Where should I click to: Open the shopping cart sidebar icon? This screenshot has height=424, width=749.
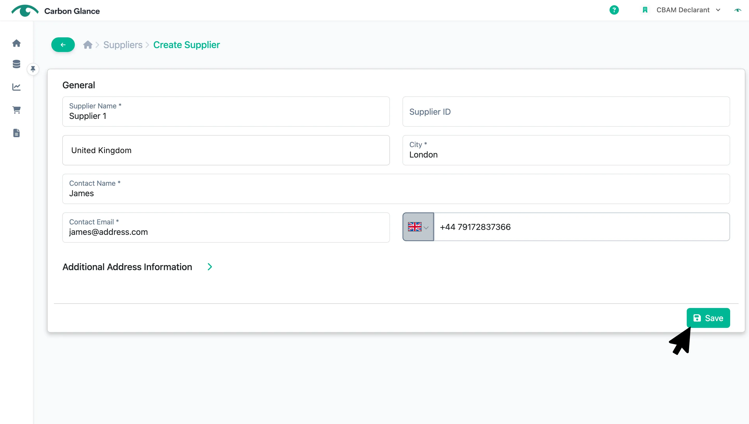click(x=17, y=110)
